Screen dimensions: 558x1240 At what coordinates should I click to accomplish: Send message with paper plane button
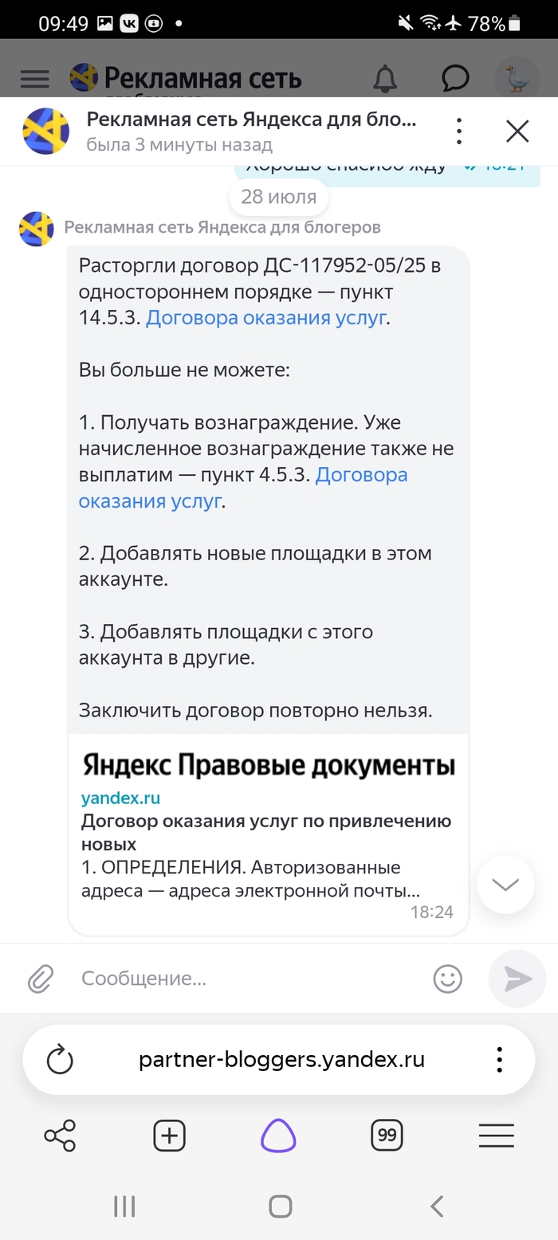tap(517, 979)
